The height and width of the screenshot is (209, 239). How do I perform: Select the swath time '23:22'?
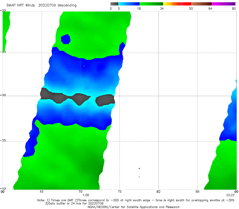[231, 195]
